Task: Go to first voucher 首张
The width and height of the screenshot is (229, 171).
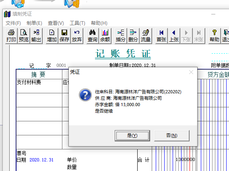Action: 161,36
